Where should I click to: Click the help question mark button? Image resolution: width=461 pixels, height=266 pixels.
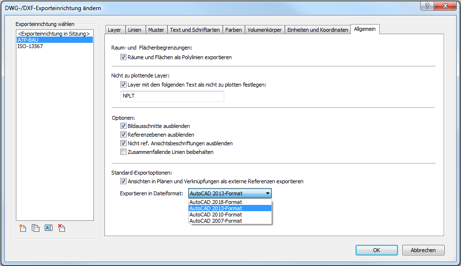(427, 5)
